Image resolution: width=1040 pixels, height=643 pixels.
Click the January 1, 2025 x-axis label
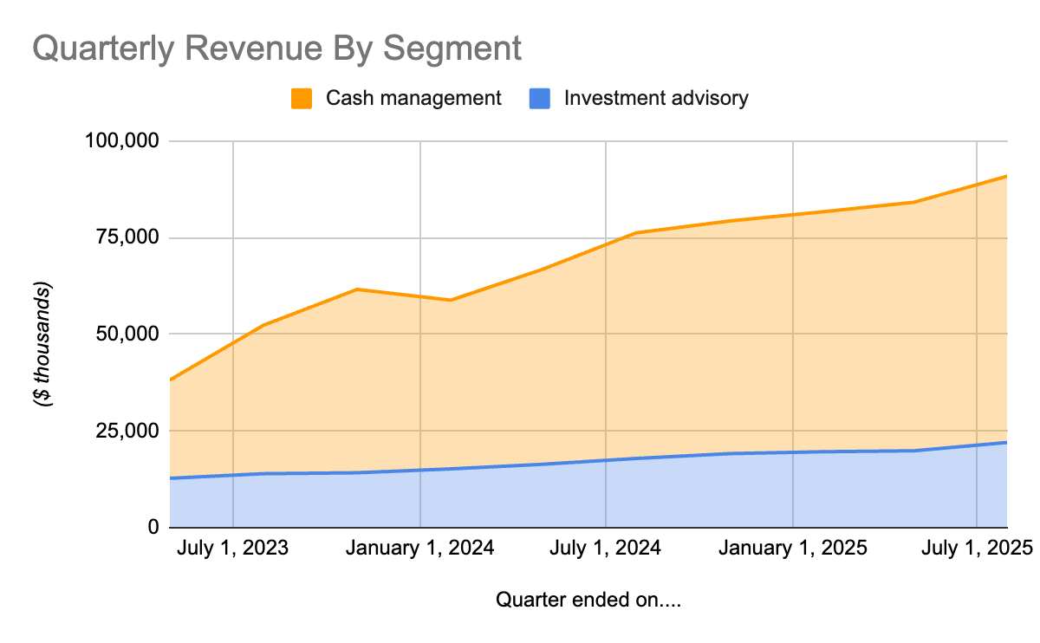point(793,549)
